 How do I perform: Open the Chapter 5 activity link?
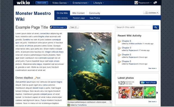pos(126,61)
